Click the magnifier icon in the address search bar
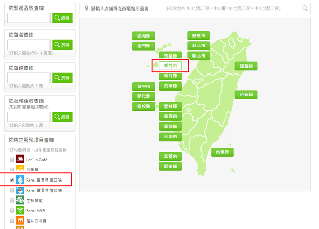 pyautogui.click(x=305, y=9)
